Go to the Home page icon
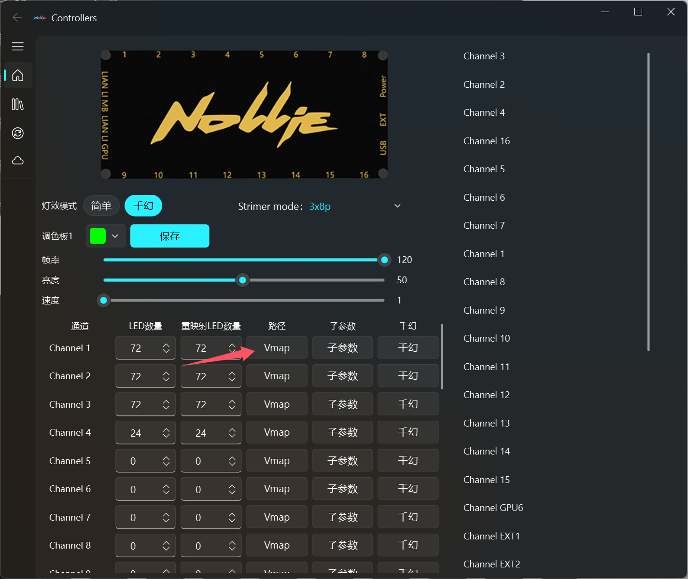 [18, 75]
